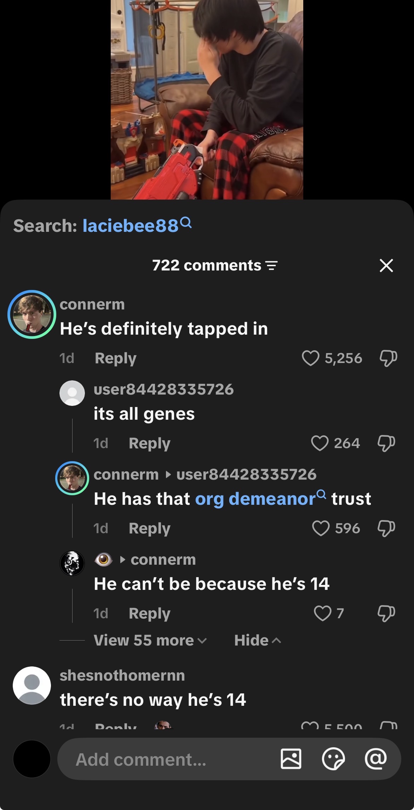Screen dimensions: 414x810
Task: Open the "org demeanor" search link
Action: [260, 498]
